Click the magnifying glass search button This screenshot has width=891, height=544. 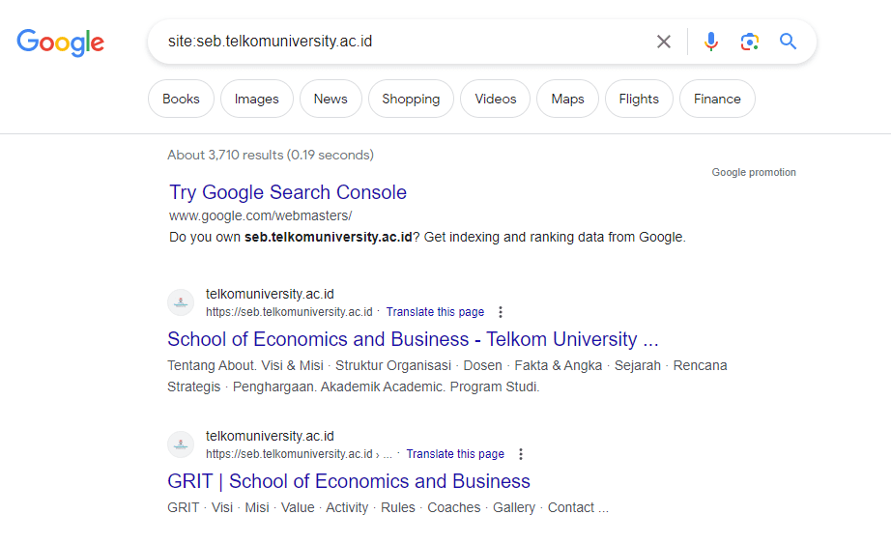click(x=788, y=42)
